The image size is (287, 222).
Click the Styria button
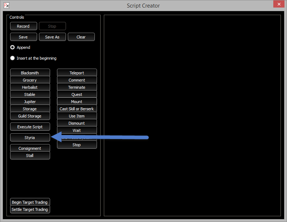[30, 138]
